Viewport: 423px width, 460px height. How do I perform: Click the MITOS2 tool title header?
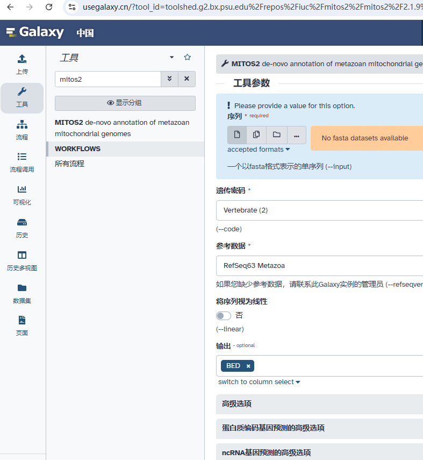tap(319, 63)
